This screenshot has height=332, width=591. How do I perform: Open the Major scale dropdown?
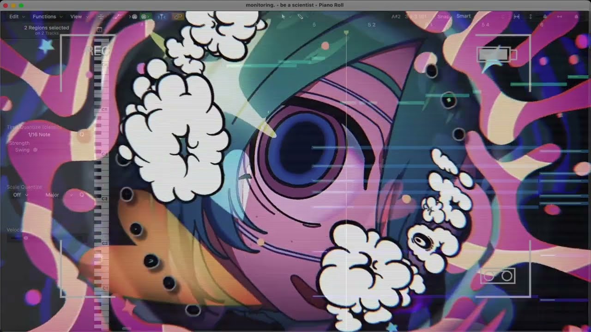point(59,195)
